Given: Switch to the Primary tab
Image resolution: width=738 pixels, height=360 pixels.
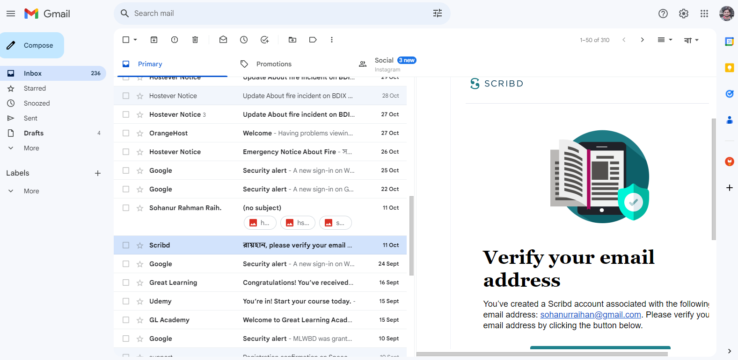Looking at the screenshot, I should [x=172, y=64].
